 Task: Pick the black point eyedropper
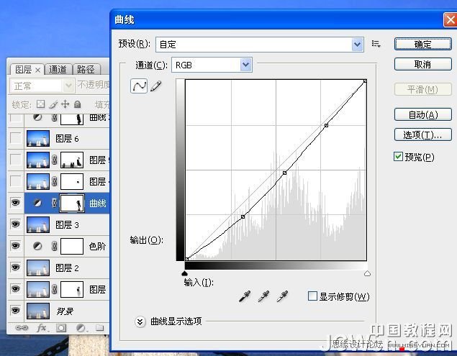[x=246, y=296]
